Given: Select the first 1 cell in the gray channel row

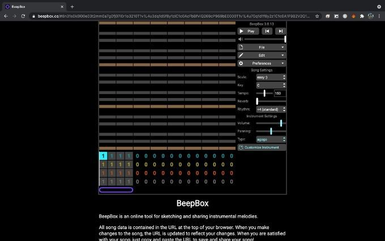Looking at the screenshot, I should click(103, 181).
